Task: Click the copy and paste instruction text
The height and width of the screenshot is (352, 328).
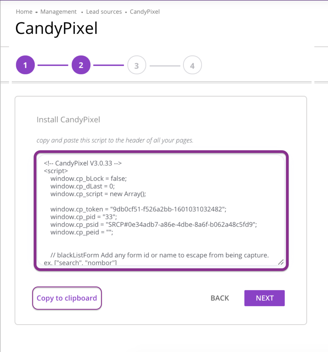Action: [x=115, y=140]
